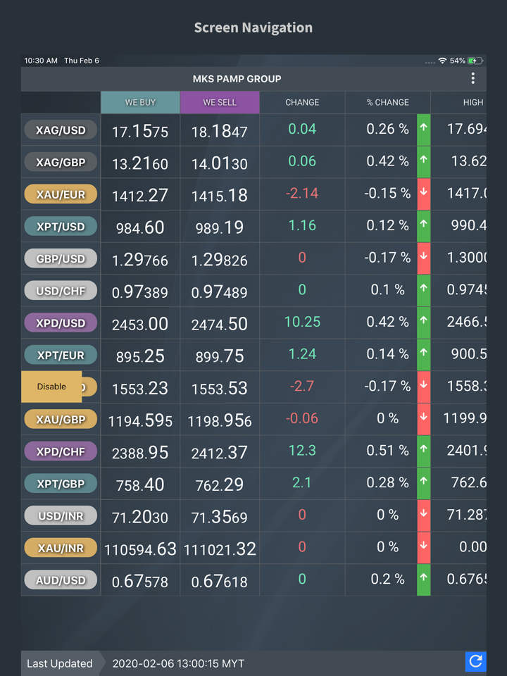Tap the XAU/INR buy price 110594.63
This screenshot has height=676, width=507.
pyautogui.click(x=140, y=549)
